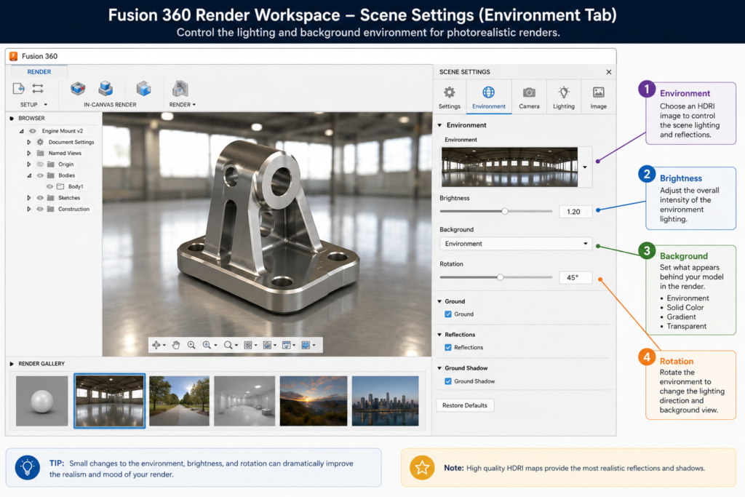745x497 pixels.
Task: Select the warehouse interior gallery thumbnail
Action: pyautogui.click(x=110, y=401)
